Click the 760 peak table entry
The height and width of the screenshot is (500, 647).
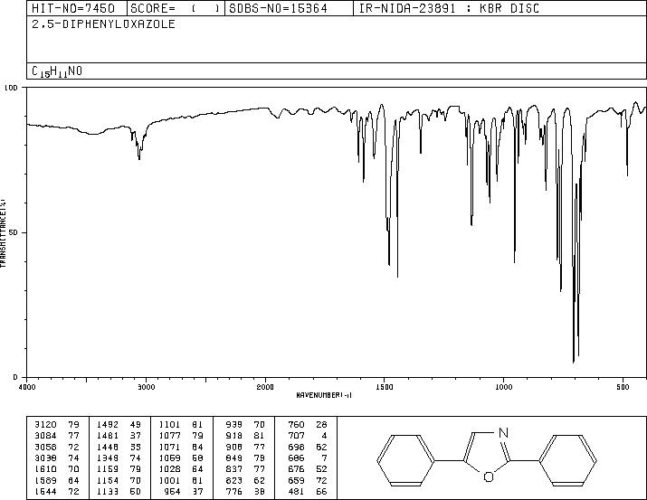tap(308, 425)
